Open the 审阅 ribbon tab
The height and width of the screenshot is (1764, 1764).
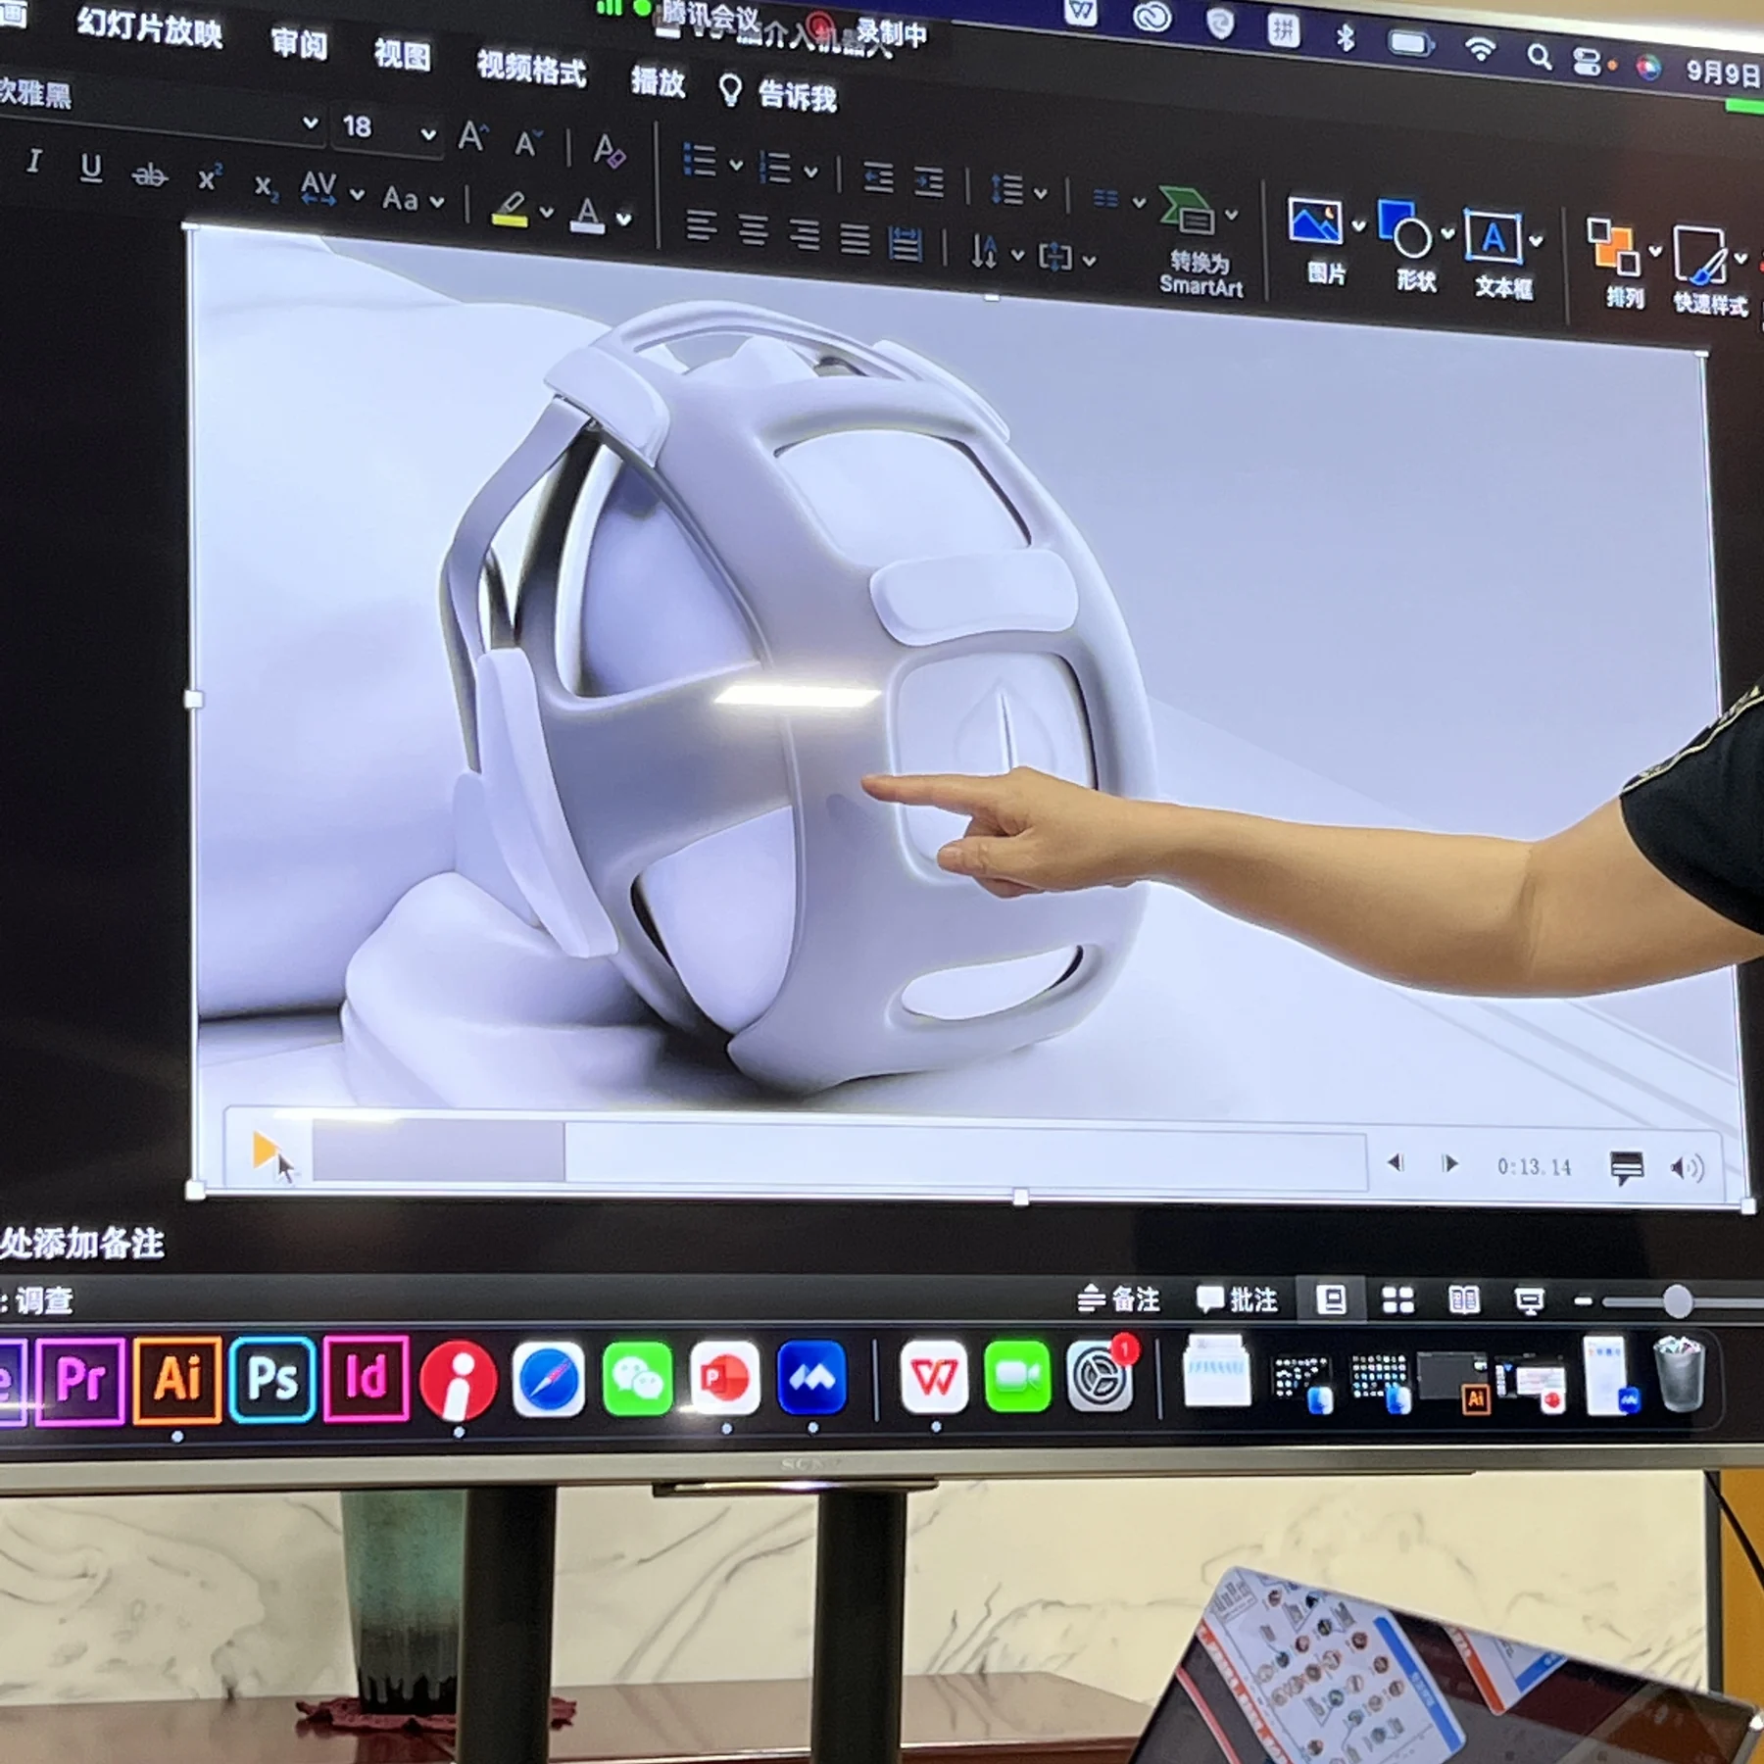point(299,43)
